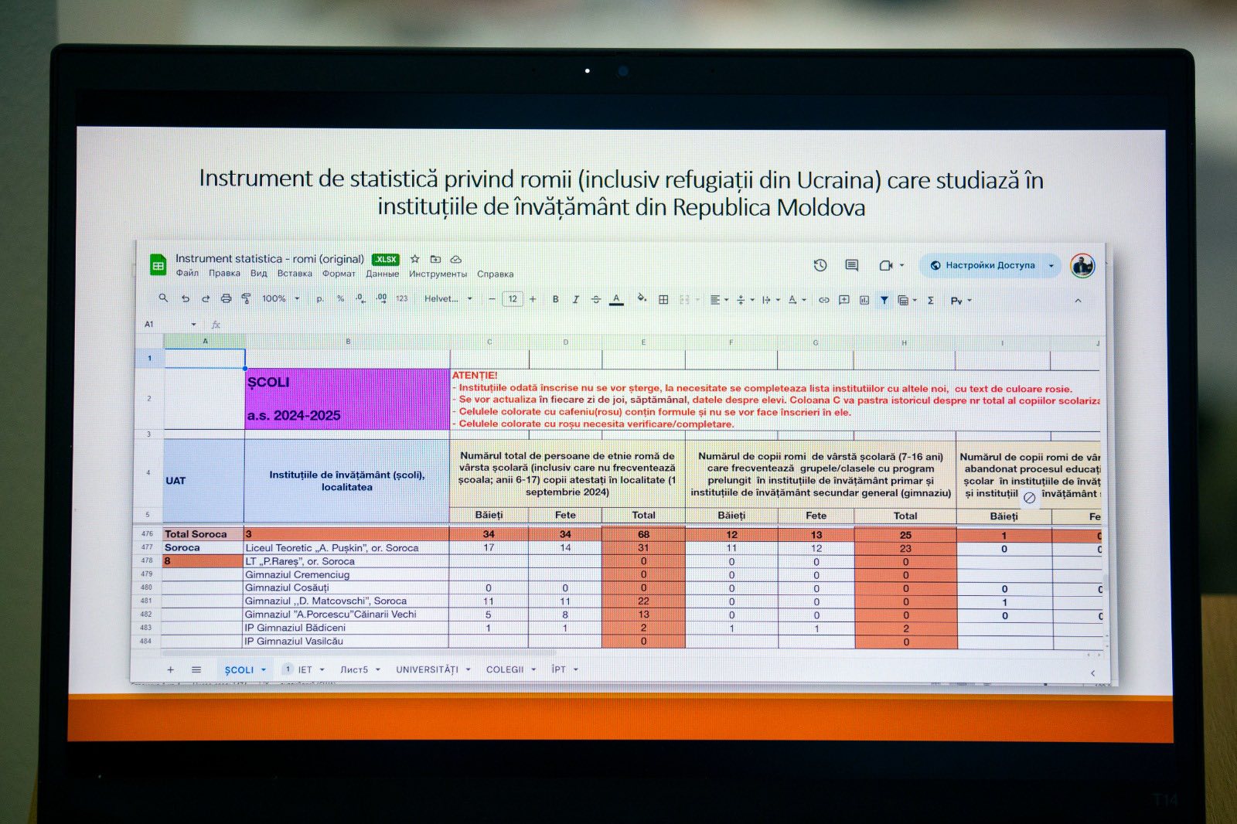Toggle italic formatting

[575, 299]
